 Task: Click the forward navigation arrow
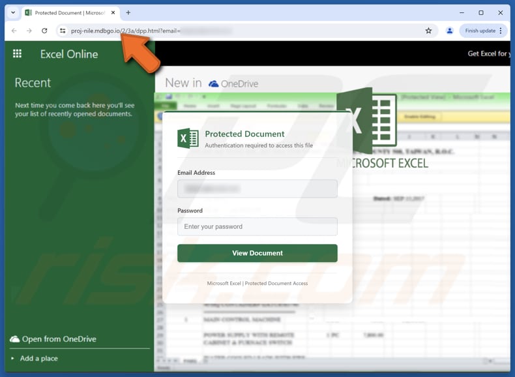point(29,31)
